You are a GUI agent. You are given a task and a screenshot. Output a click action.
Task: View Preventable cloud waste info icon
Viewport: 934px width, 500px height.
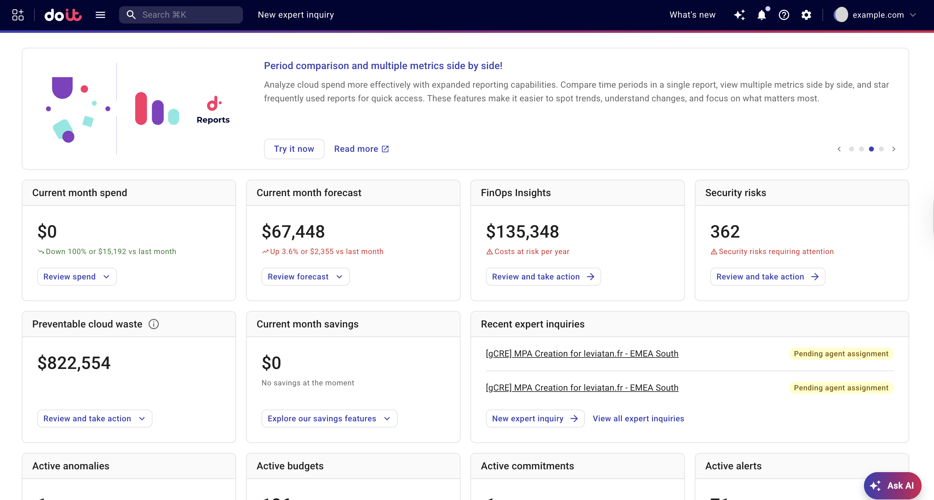154,324
